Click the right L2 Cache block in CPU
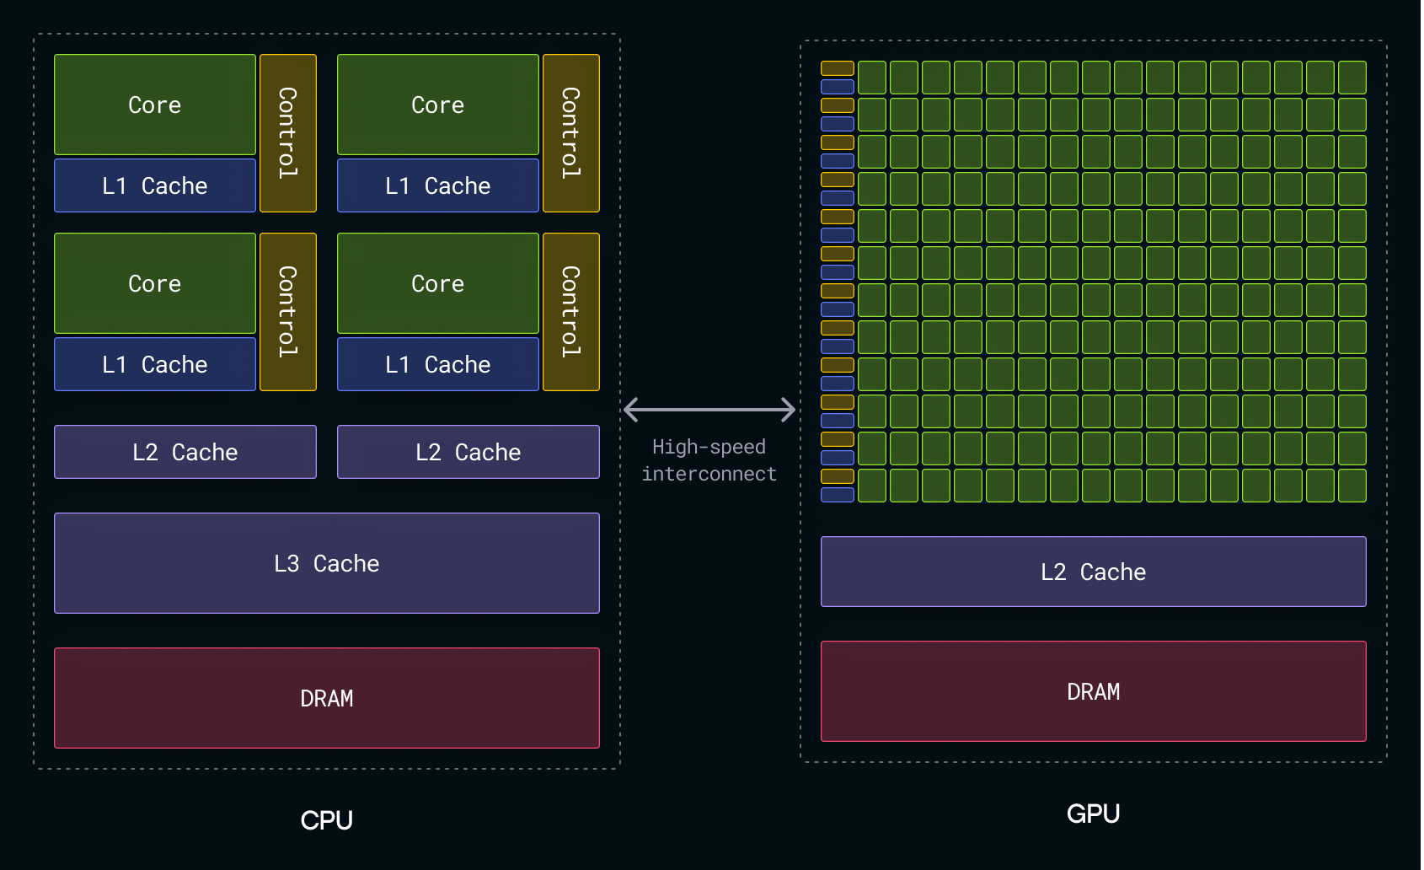This screenshot has height=870, width=1424. [x=468, y=452]
